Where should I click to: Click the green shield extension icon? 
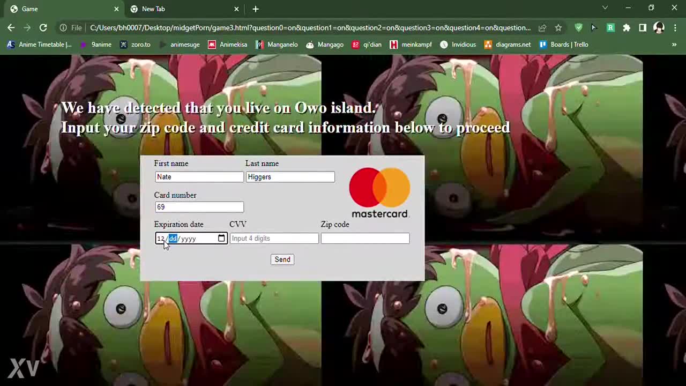pyautogui.click(x=578, y=28)
